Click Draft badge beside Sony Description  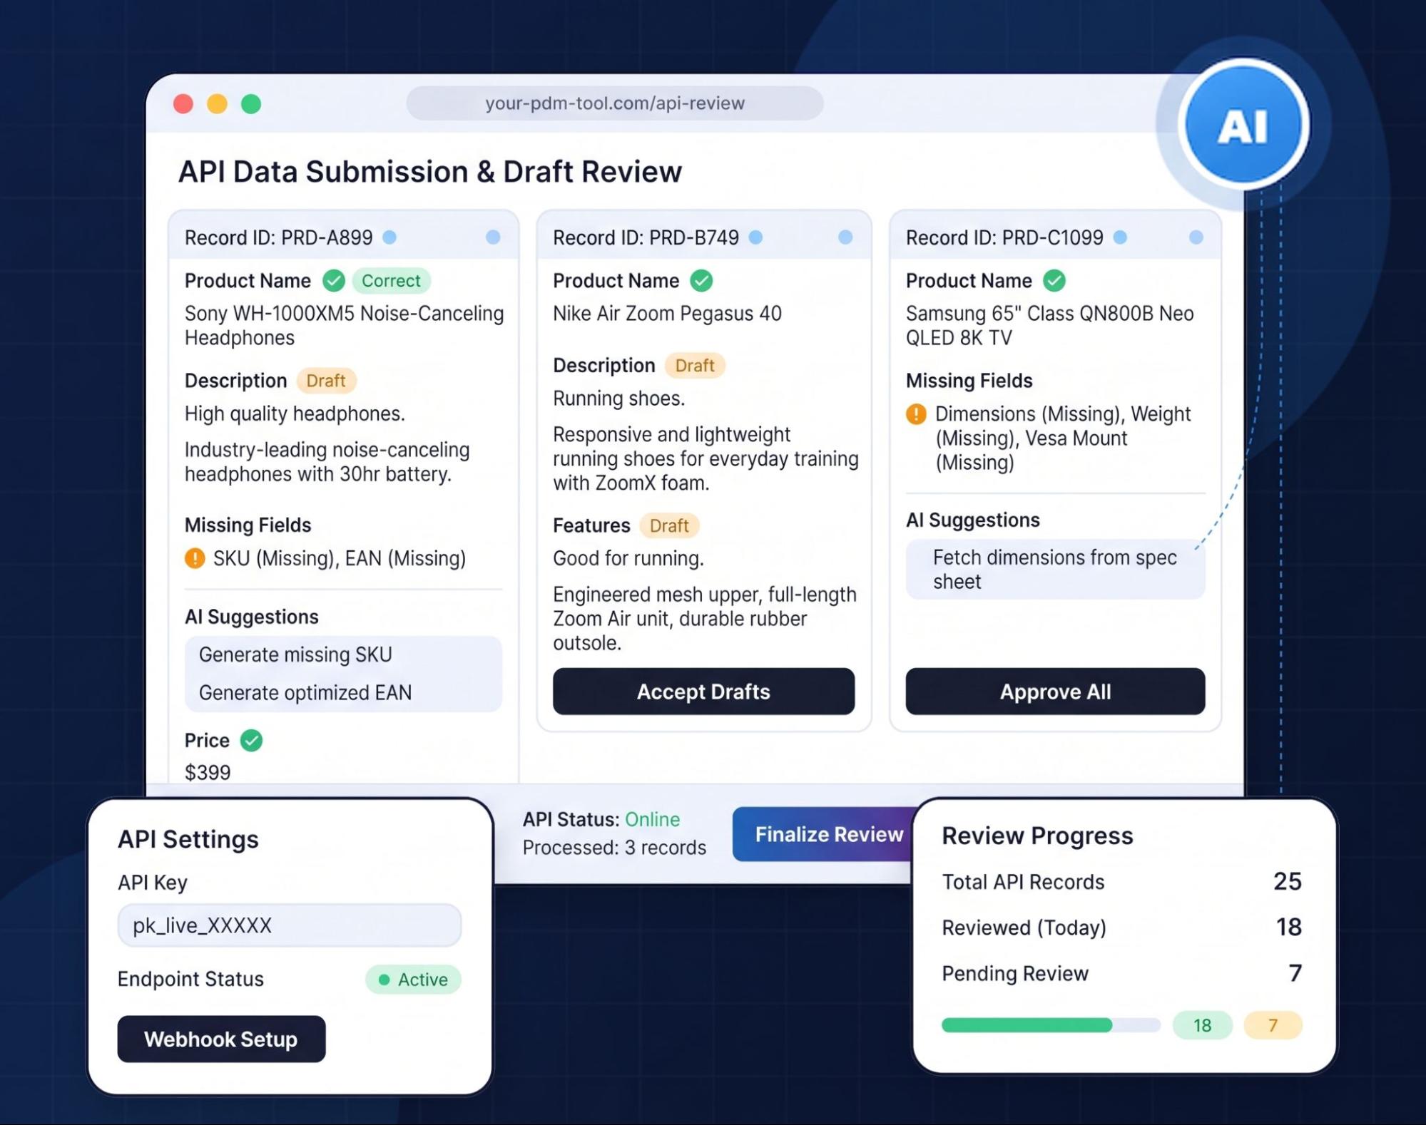coord(326,381)
